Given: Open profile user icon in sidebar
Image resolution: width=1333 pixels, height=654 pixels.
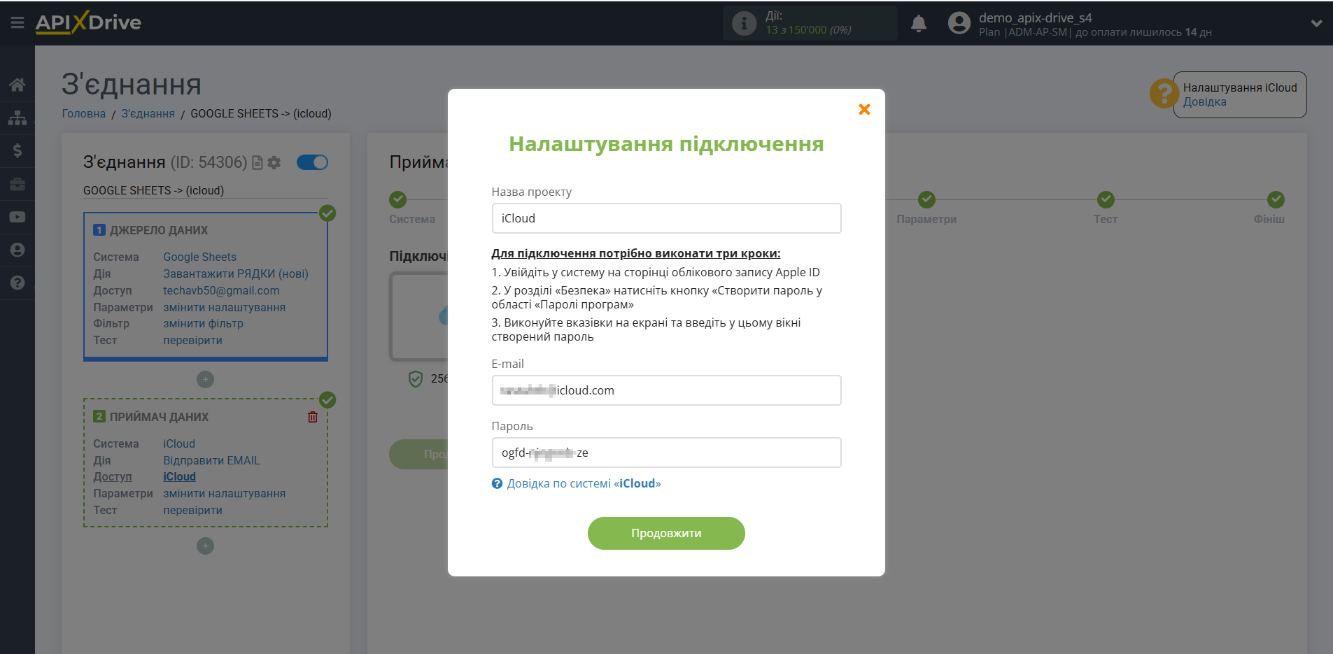Looking at the screenshot, I should click(x=17, y=250).
